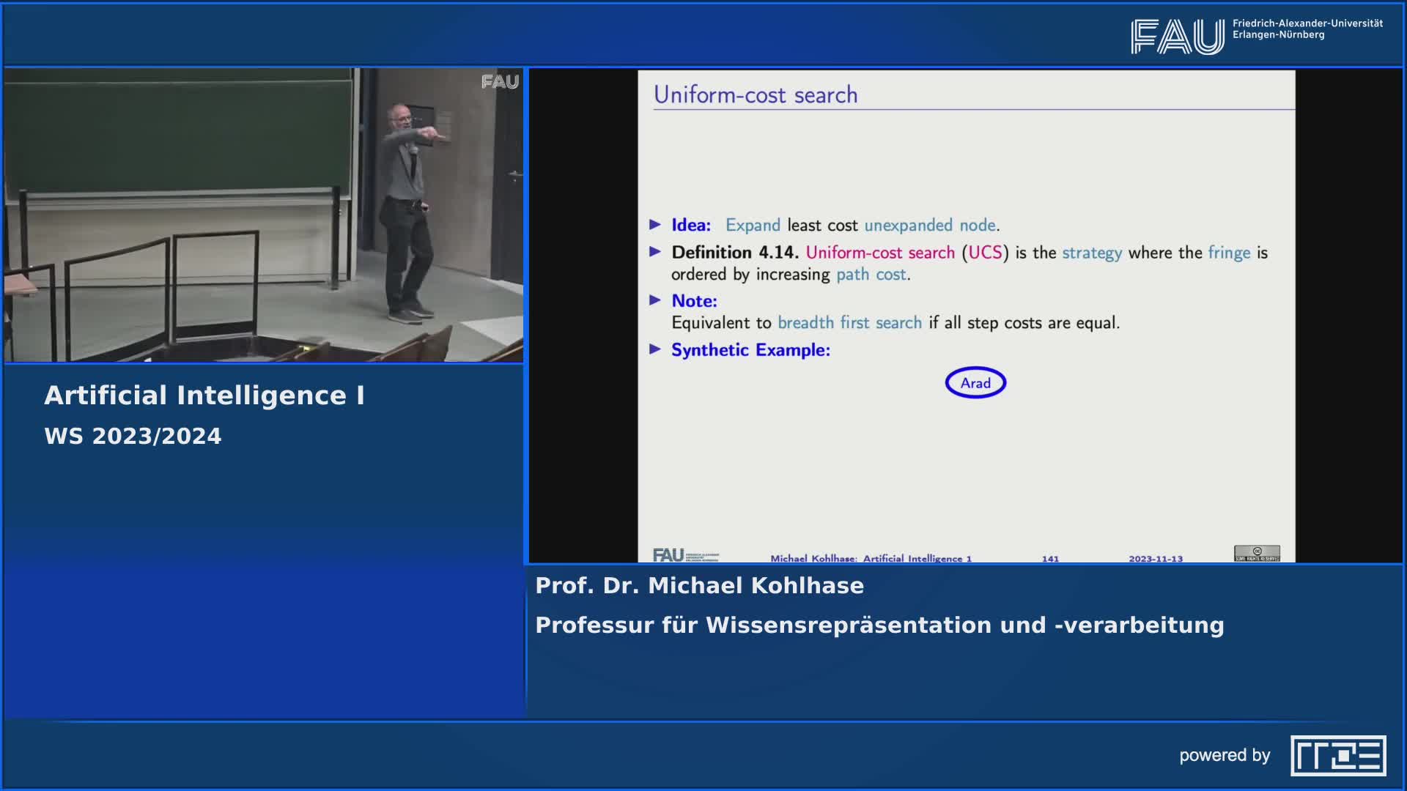Click the 'breadth first search' highlighted link
1407x791 pixels.
pos(849,322)
